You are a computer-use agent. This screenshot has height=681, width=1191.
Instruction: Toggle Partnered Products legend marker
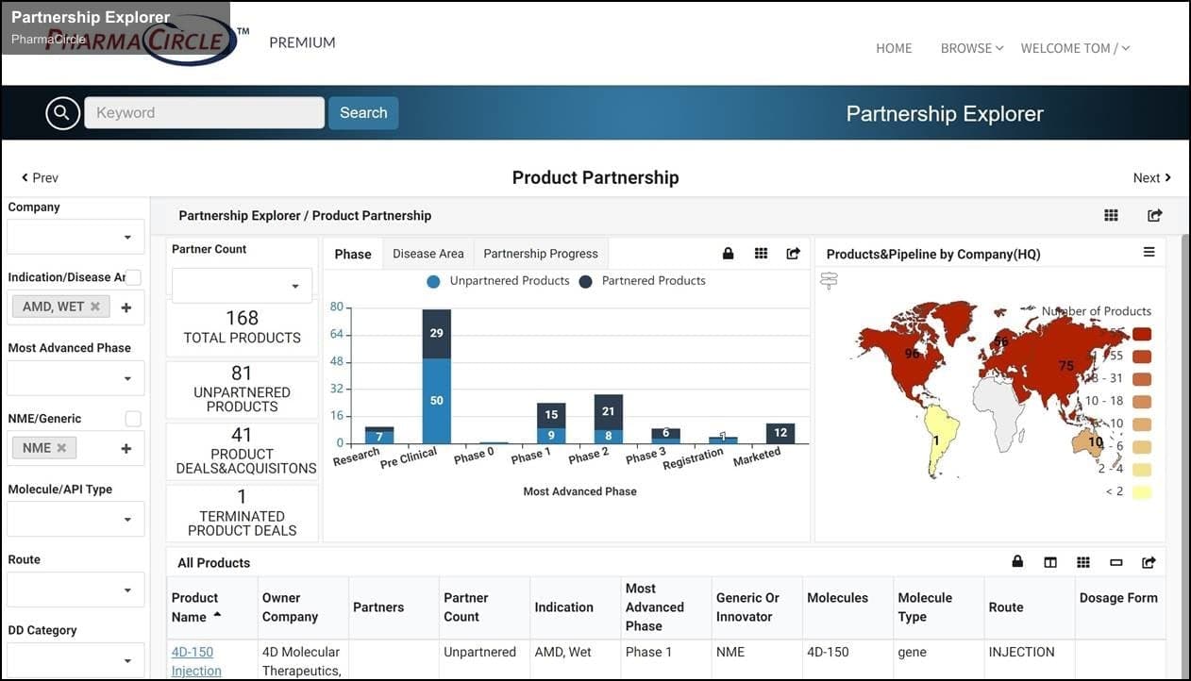point(585,281)
